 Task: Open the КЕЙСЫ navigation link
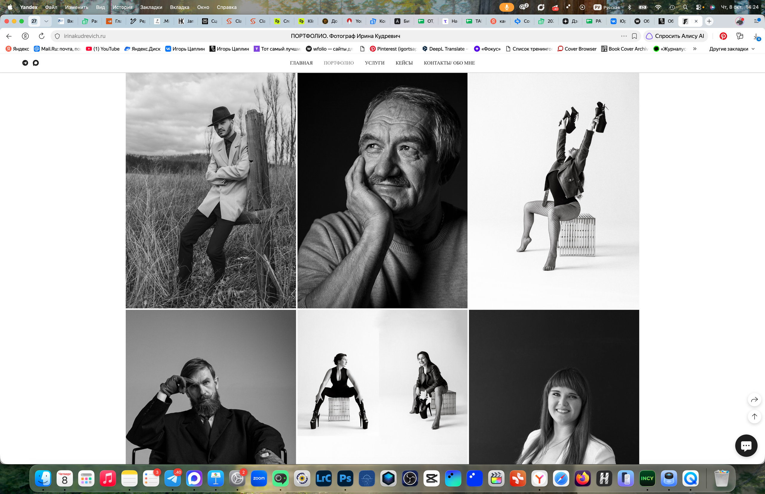404,63
